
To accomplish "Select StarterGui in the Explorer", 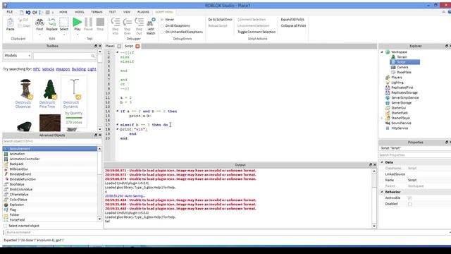I will 398,108.
